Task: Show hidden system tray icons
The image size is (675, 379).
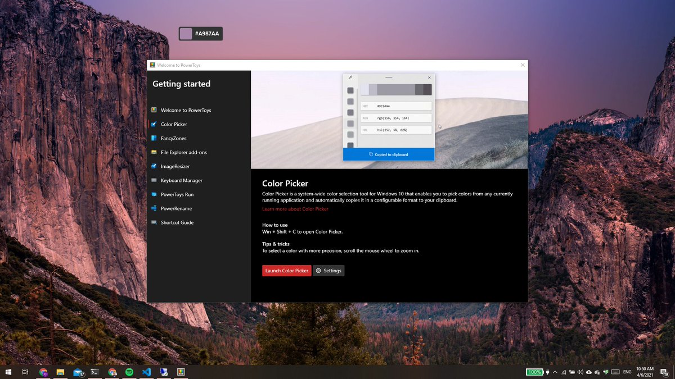Action: [555, 372]
